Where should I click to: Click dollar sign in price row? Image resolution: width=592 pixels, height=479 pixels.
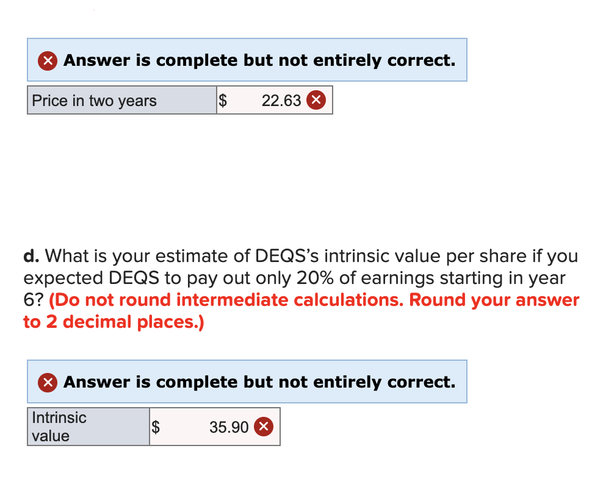click(223, 101)
